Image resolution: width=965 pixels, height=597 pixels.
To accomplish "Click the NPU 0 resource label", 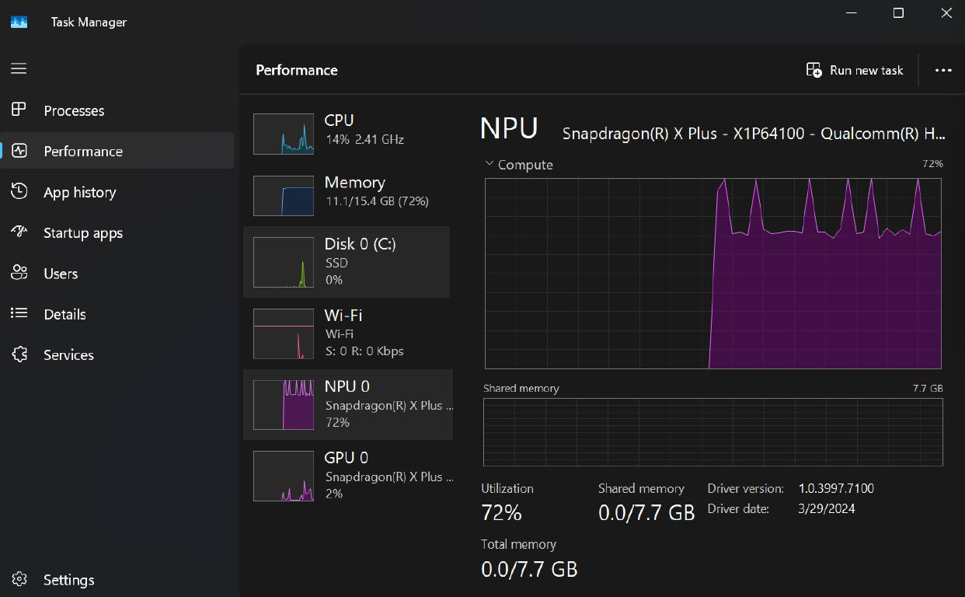I will [x=347, y=386].
